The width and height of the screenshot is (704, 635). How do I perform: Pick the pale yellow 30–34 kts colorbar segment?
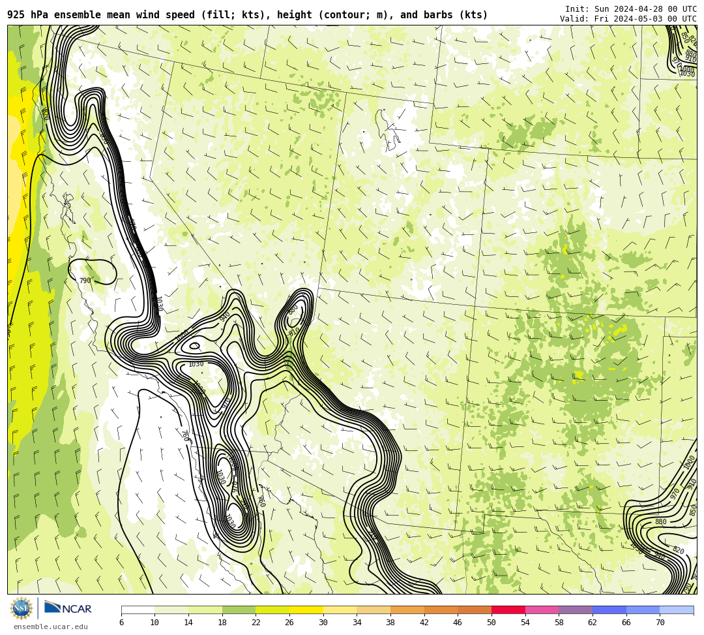(340, 610)
